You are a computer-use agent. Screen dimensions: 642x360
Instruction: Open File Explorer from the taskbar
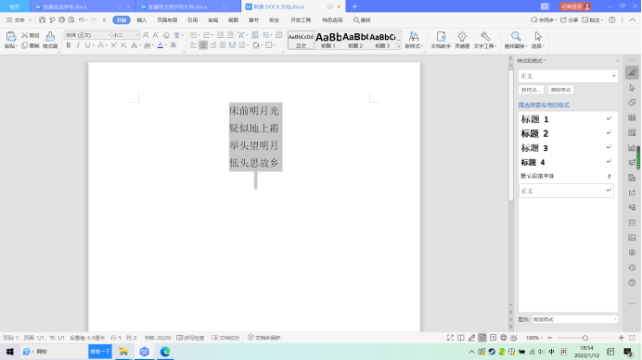pyautogui.click(x=123, y=352)
